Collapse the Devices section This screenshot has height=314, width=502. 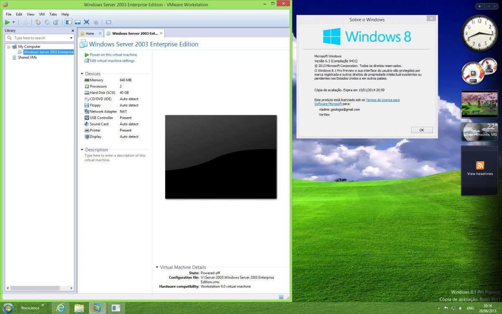point(82,74)
